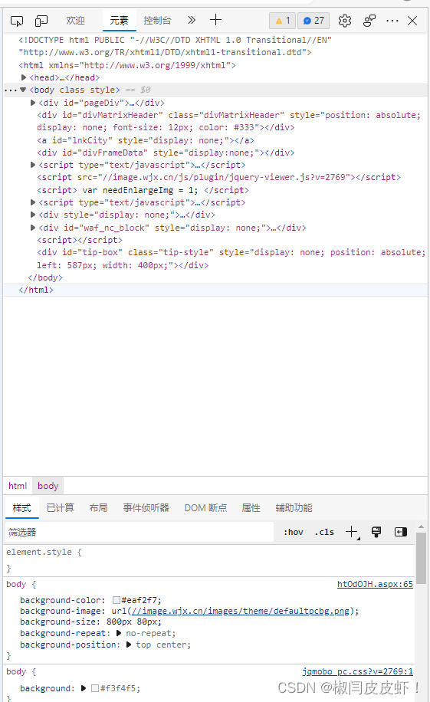
Task: Switch to the 控制台 tab
Action: click(157, 21)
